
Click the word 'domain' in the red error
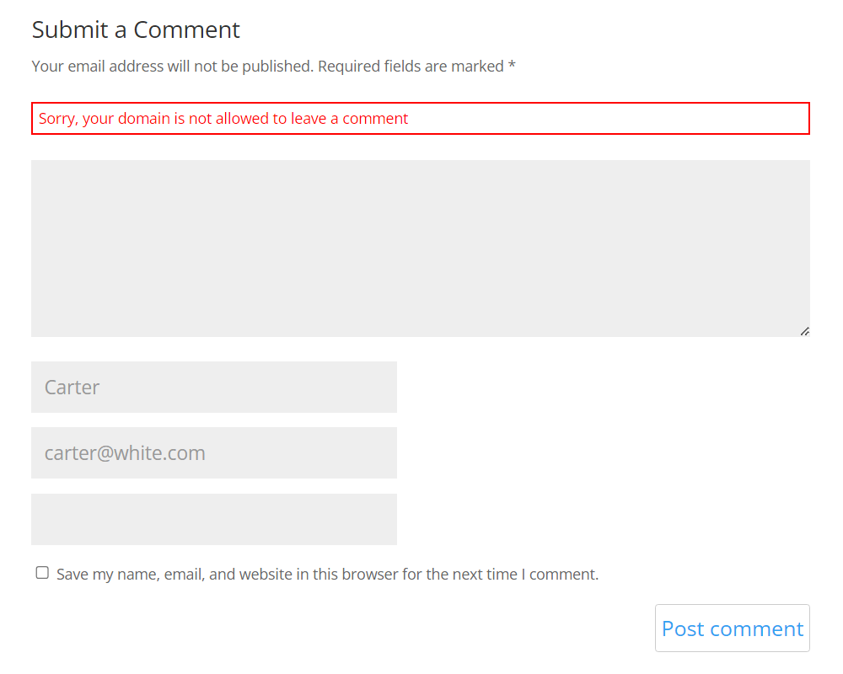pos(143,118)
